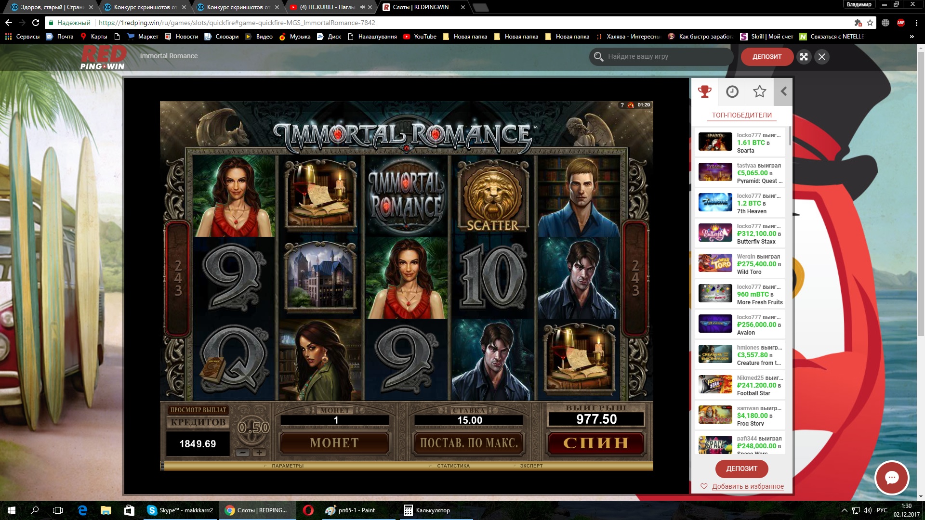Image resolution: width=925 pixels, height=520 pixels.
Task: Switch РУС input language indicator
Action: (x=882, y=510)
